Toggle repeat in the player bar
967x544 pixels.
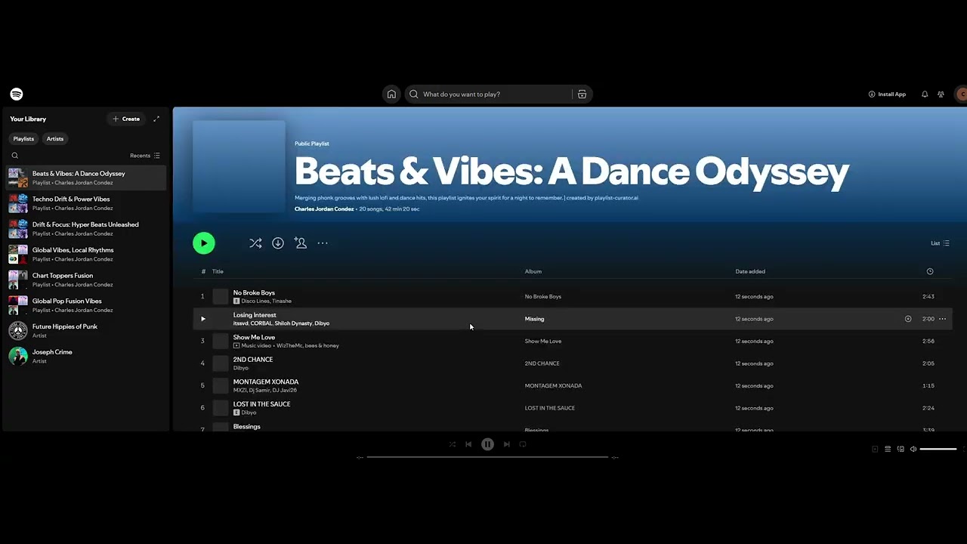[523, 444]
